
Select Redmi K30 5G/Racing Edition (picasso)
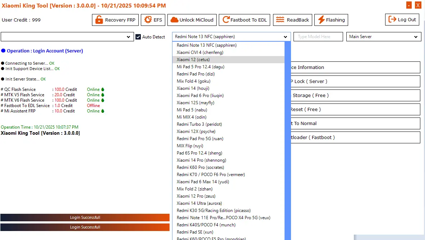[228, 211]
